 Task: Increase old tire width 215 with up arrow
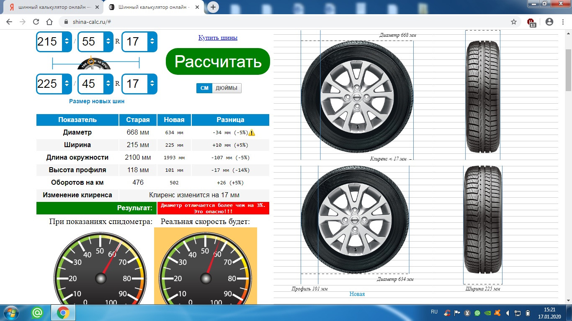(67, 40)
